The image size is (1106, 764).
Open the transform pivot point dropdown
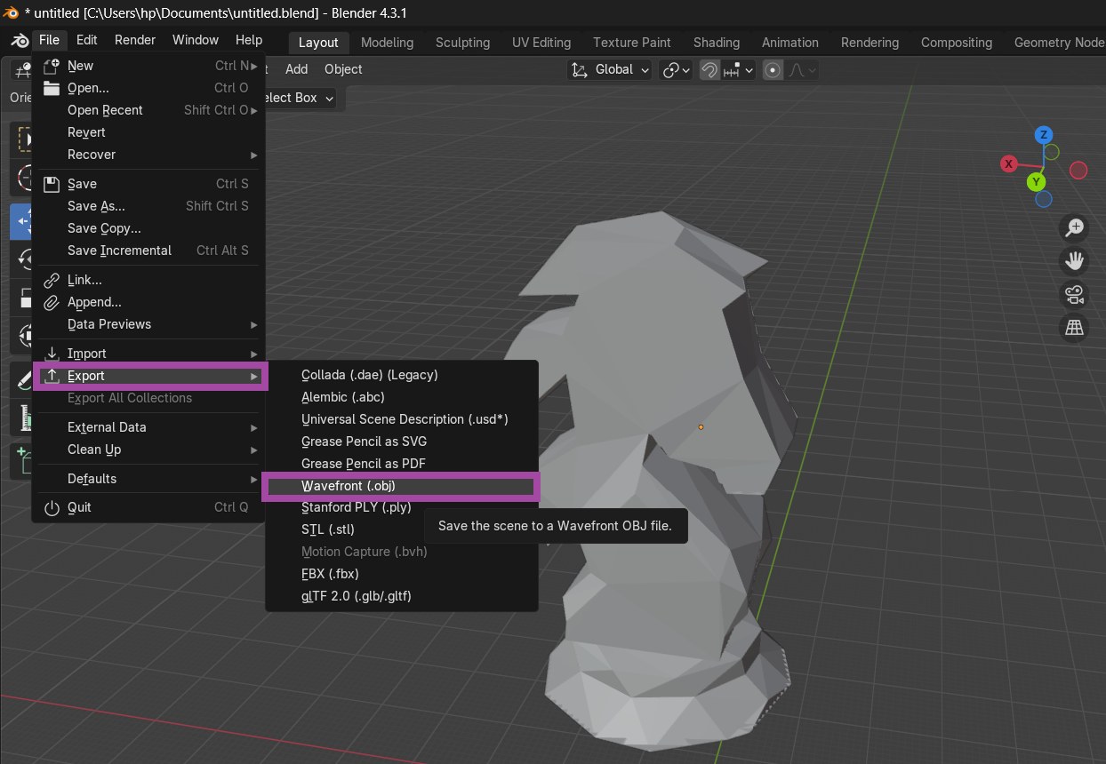pyautogui.click(x=677, y=70)
